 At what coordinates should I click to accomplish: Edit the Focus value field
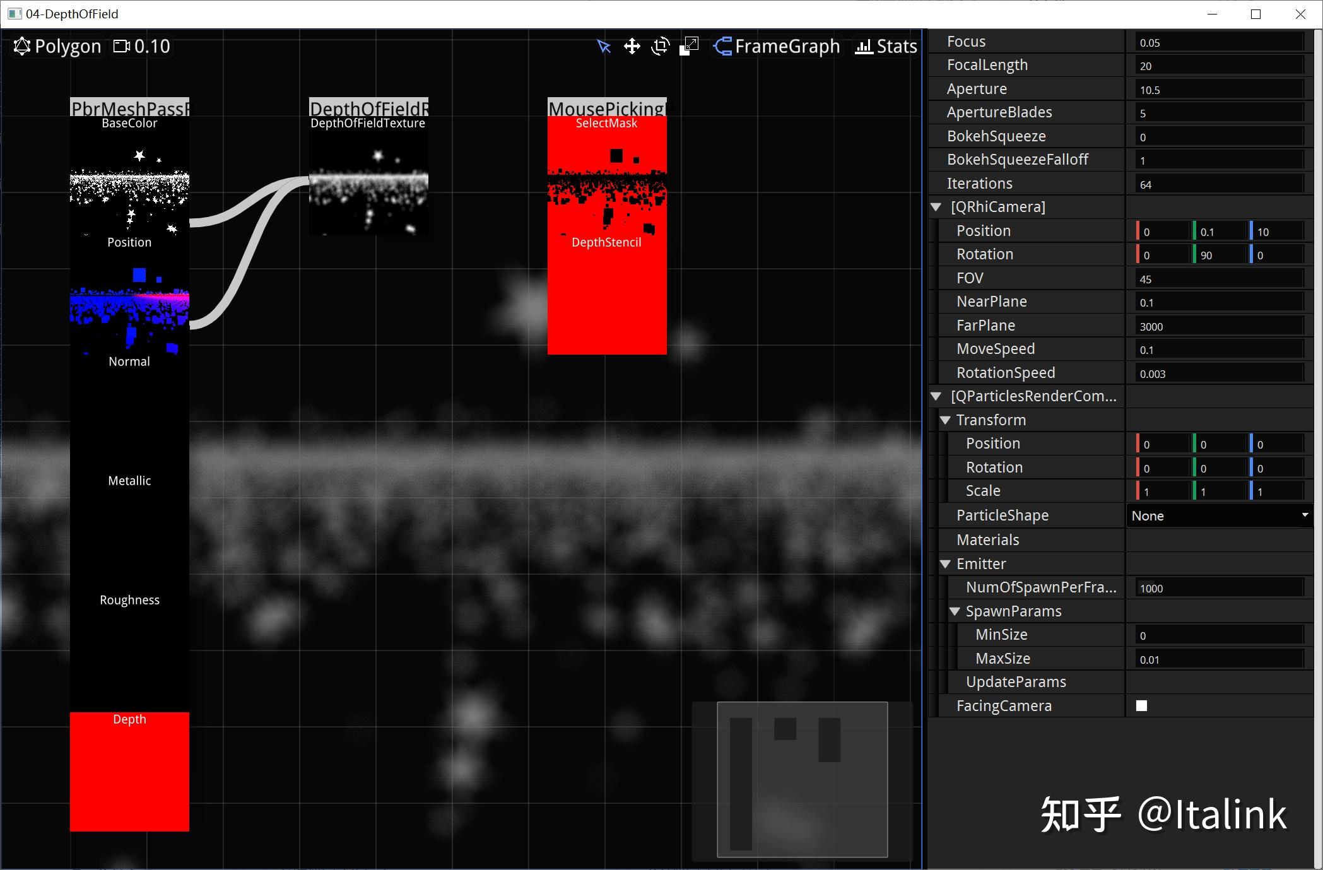pos(1220,42)
